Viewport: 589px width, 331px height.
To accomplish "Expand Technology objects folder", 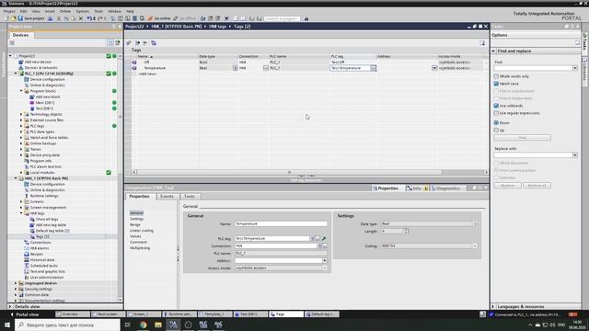I will pos(21,114).
